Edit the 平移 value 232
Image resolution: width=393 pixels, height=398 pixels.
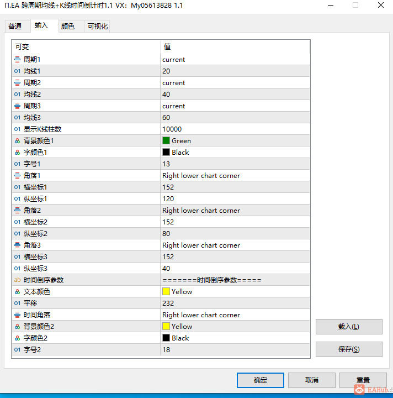pos(235,303)
